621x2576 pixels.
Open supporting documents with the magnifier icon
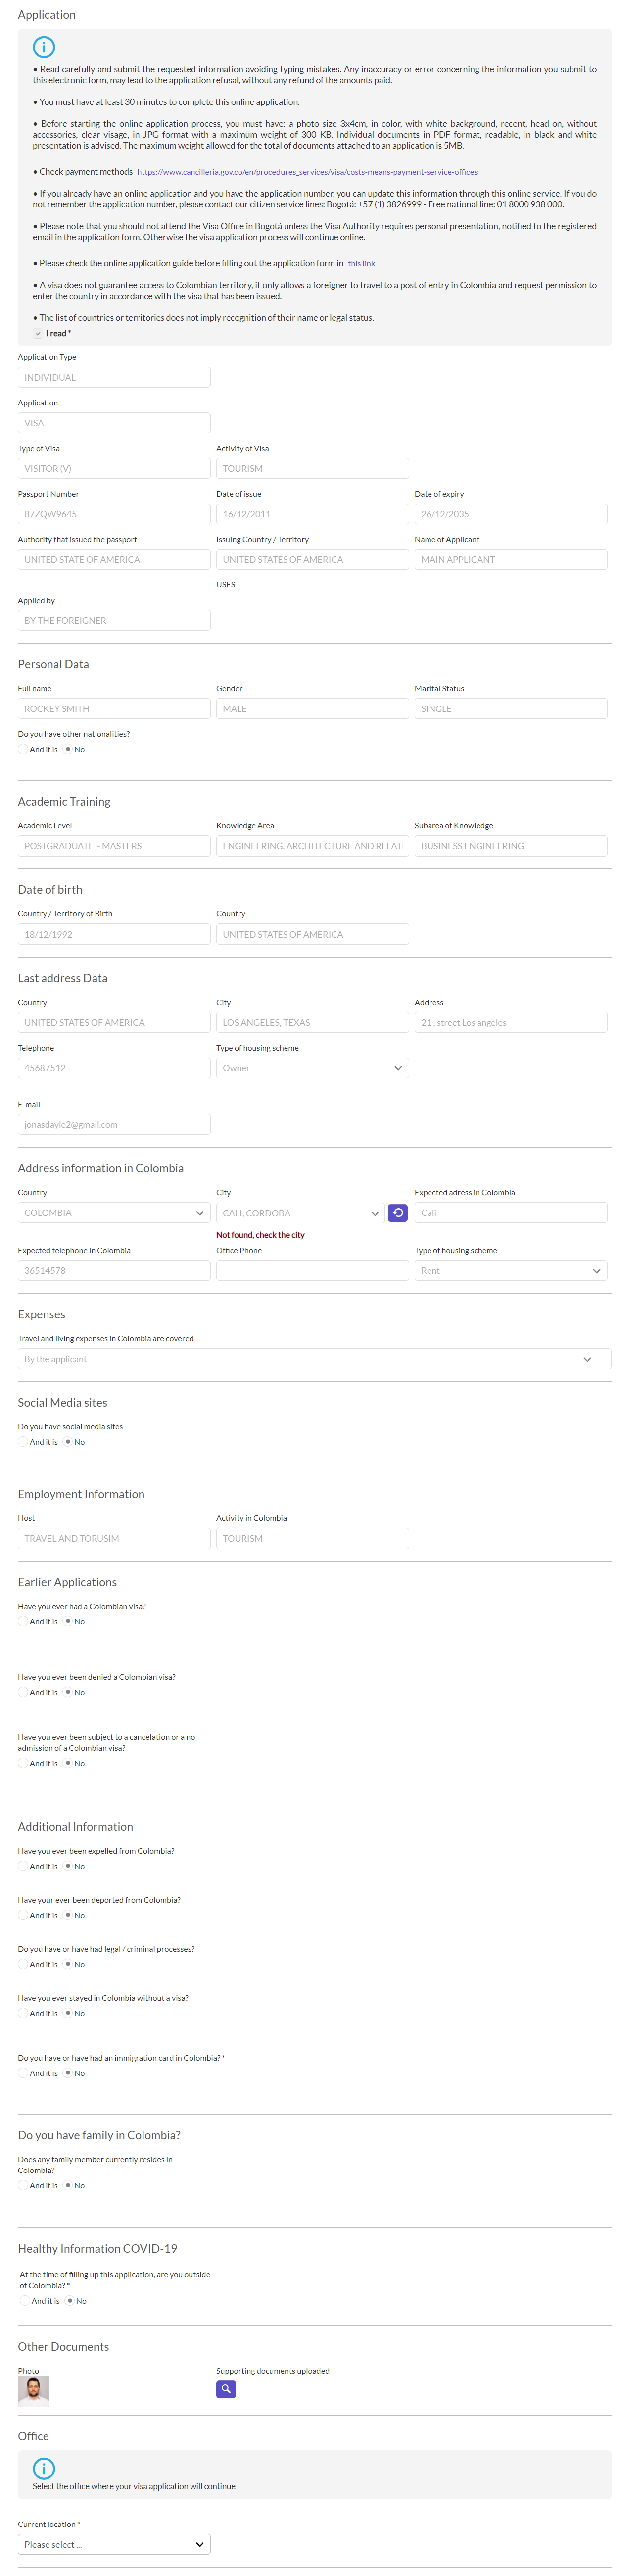tap(226, 2389)
